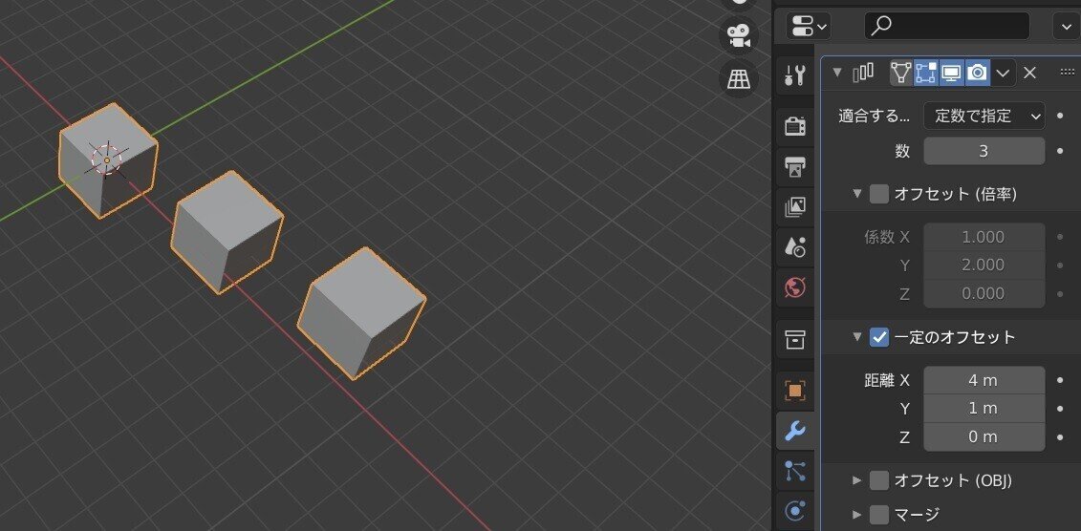Image resolution: width=1081 pixels, height=531 pixels.
Task: Toggle modifier Edit Mode display
Action: (x=926, y=73)
